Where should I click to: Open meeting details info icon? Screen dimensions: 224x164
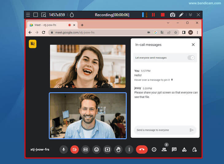154,150
